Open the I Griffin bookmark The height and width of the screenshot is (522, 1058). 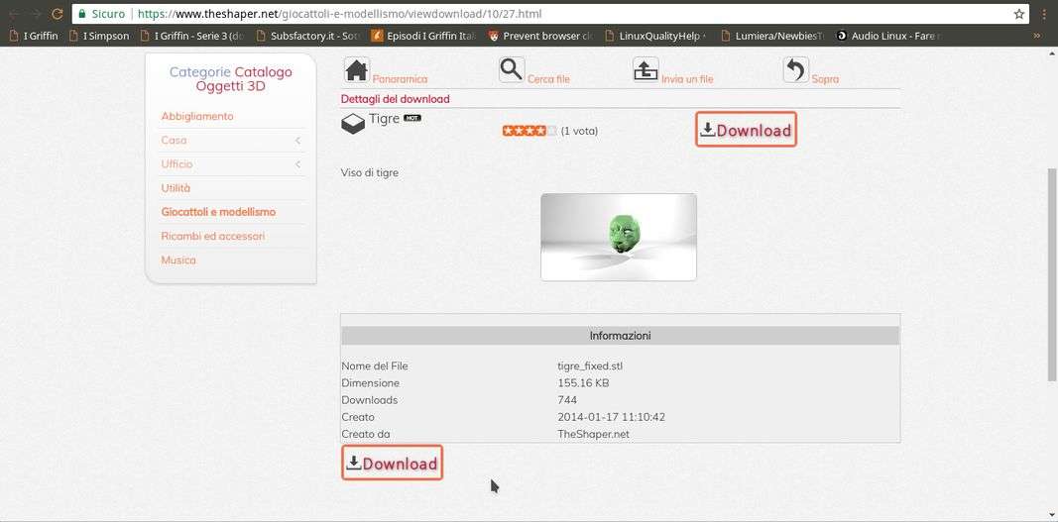click(34, 36)
